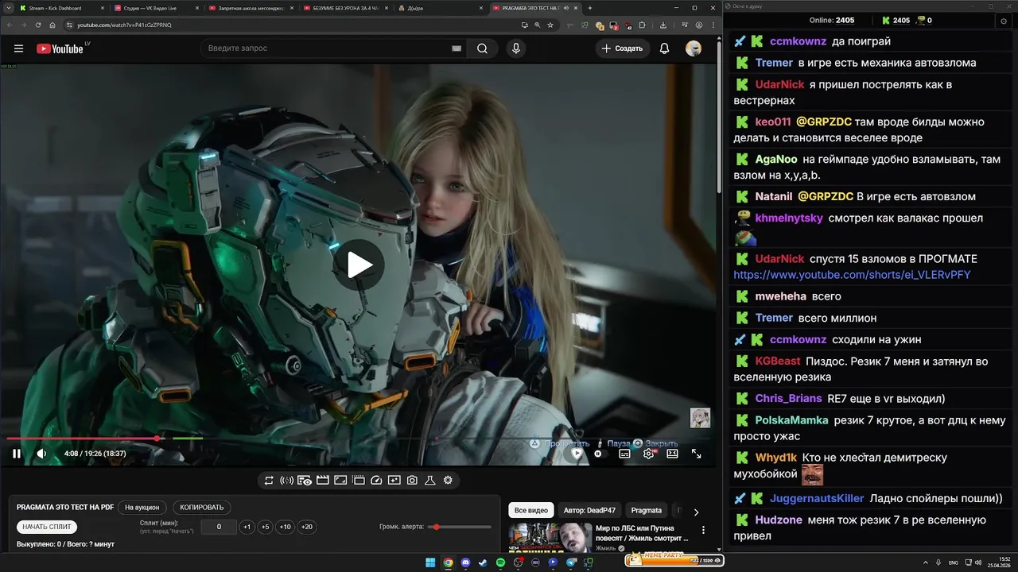
Task: Pause the video with the pause control
Action: point(17,454)
